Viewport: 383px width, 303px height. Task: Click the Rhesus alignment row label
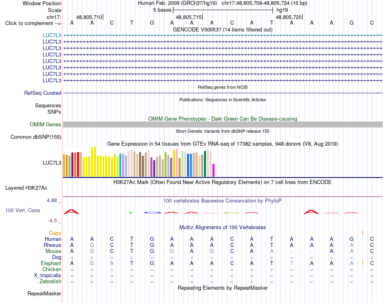pyautogui.click(x=52, y=245)
